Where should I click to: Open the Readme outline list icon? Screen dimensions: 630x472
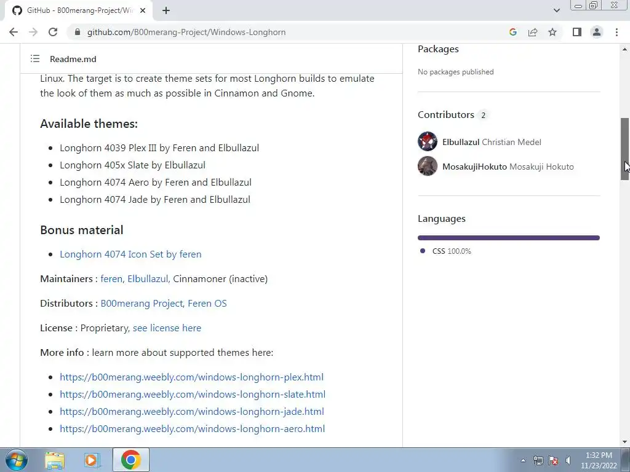pos(35,59)
